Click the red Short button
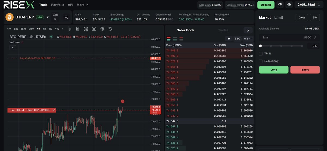Image resolution: width=327 pixels, height=151 pixels. [305, 70]
